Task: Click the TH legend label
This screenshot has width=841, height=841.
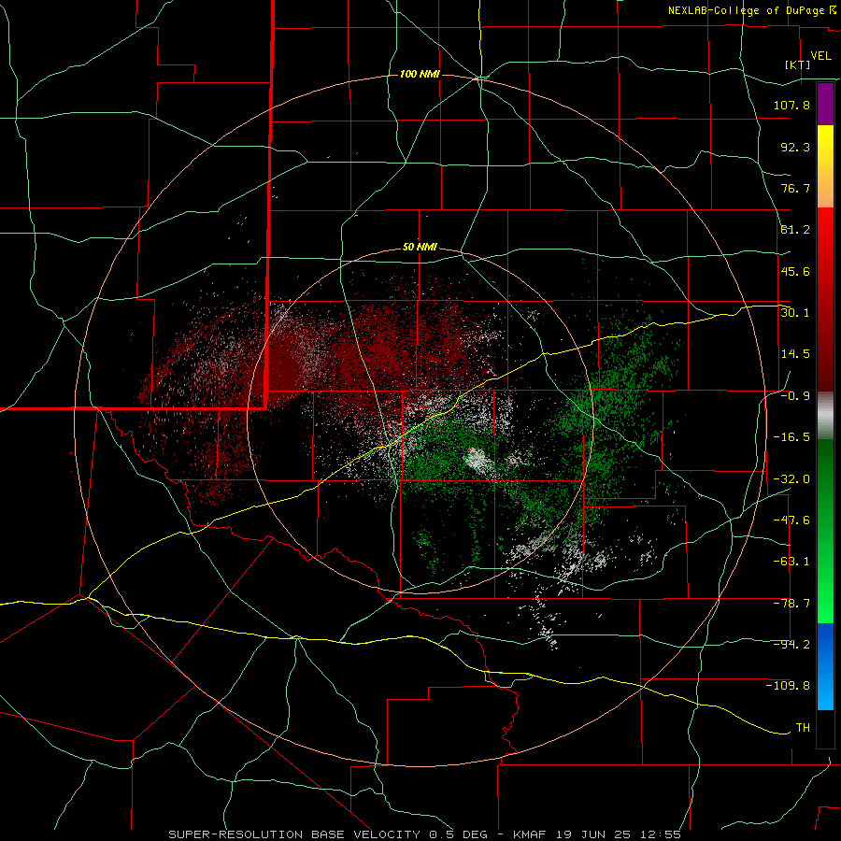Action: tap(803, 728)
